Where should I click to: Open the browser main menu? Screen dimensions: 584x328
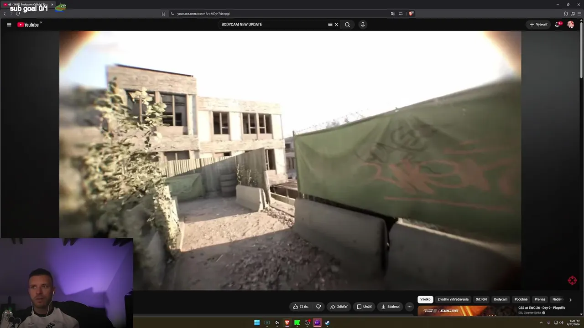pyautogui.click(x=579, y=14)
